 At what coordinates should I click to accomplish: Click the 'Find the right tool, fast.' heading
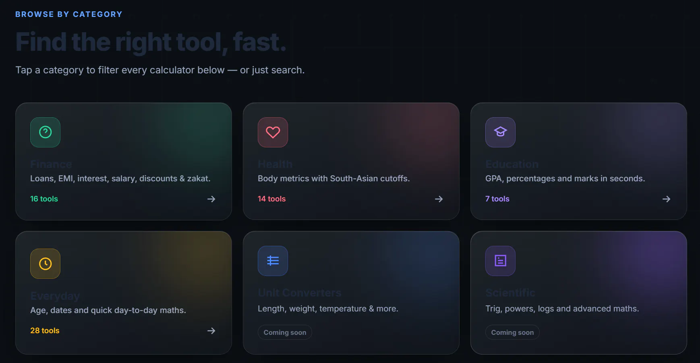coord(151,42)
